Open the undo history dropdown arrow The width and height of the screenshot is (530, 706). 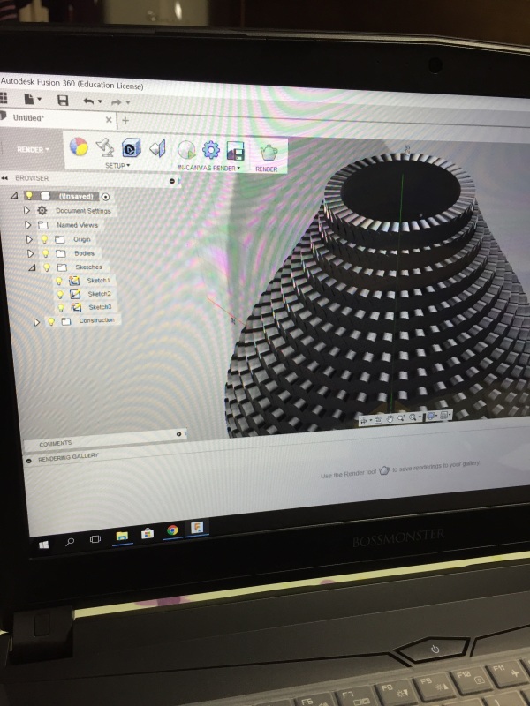pyautogui.click(x=100, y=101)
